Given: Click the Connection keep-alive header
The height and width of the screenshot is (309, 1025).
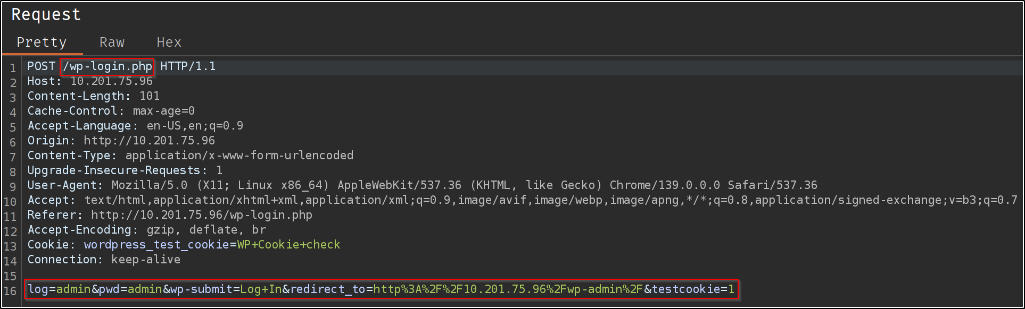Looking at the screenshot, I should pyautogui.click(x=104, y=260).
